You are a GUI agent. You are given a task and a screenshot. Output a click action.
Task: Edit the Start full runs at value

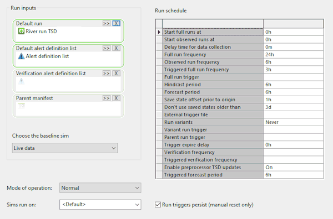(293, 32)
